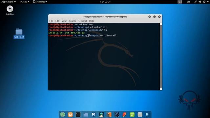
Task: Click the ./install command text
Action: coord(110,36)
